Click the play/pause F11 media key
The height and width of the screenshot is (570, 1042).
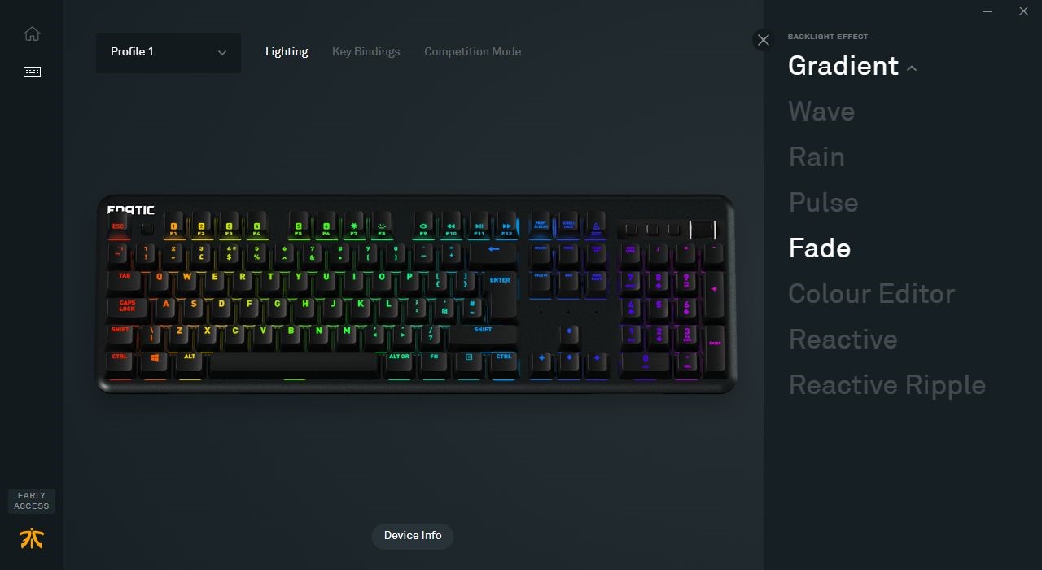click(479, 228)
